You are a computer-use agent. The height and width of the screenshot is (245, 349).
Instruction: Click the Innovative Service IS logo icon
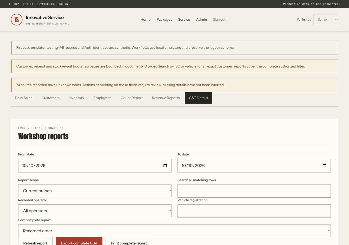(16, 20)
